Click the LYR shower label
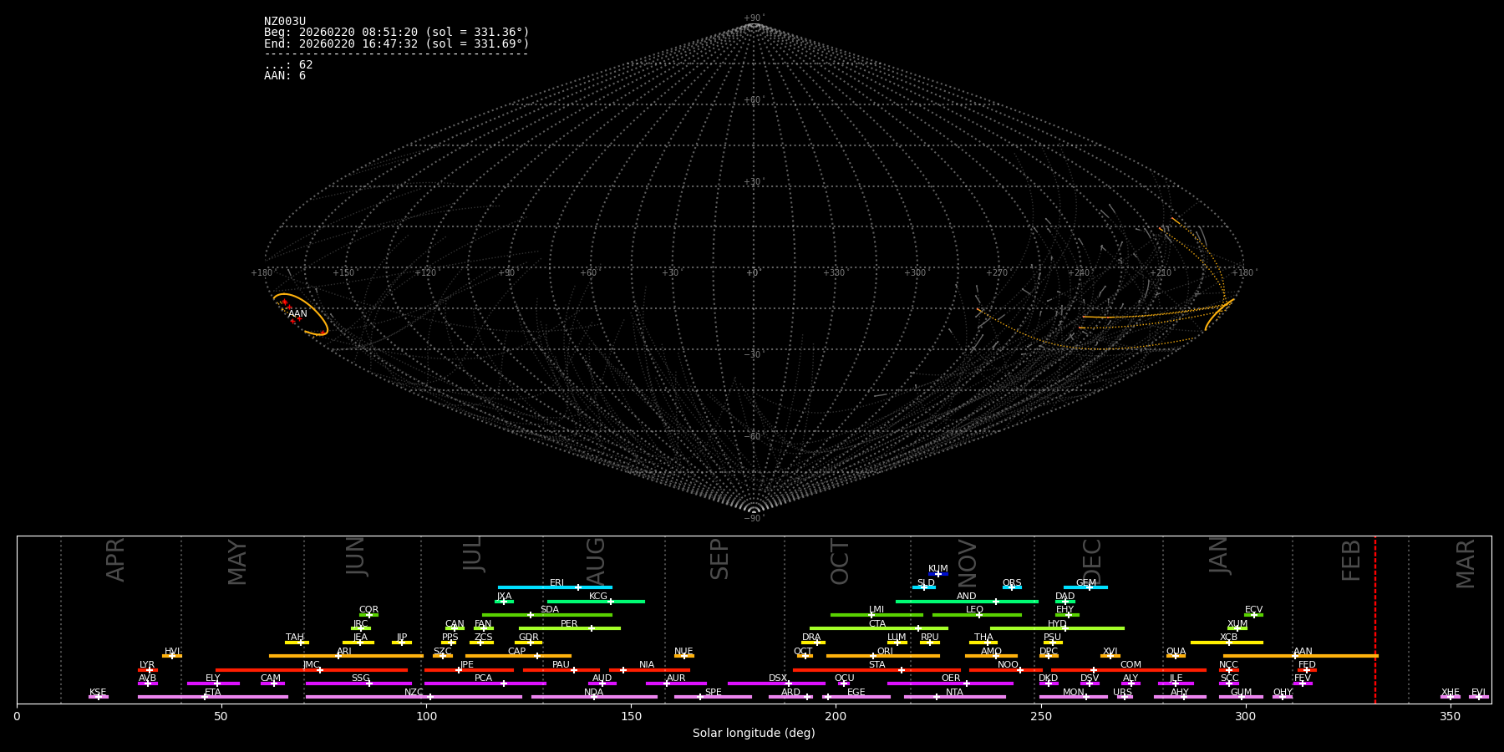 [x=147, y=665]
